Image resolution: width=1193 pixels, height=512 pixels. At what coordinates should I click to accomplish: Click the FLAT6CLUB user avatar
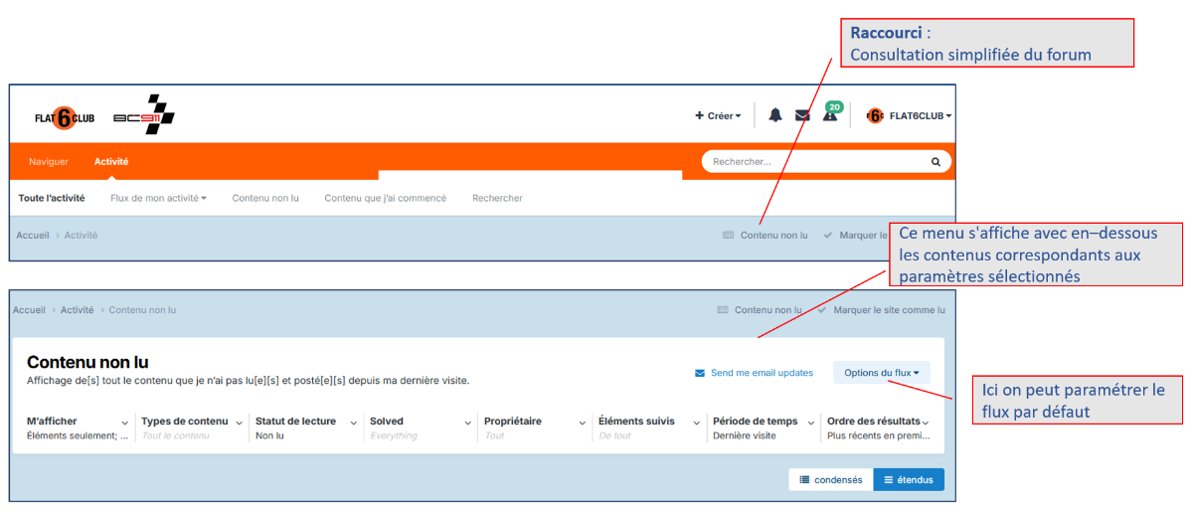coord(875,115)
